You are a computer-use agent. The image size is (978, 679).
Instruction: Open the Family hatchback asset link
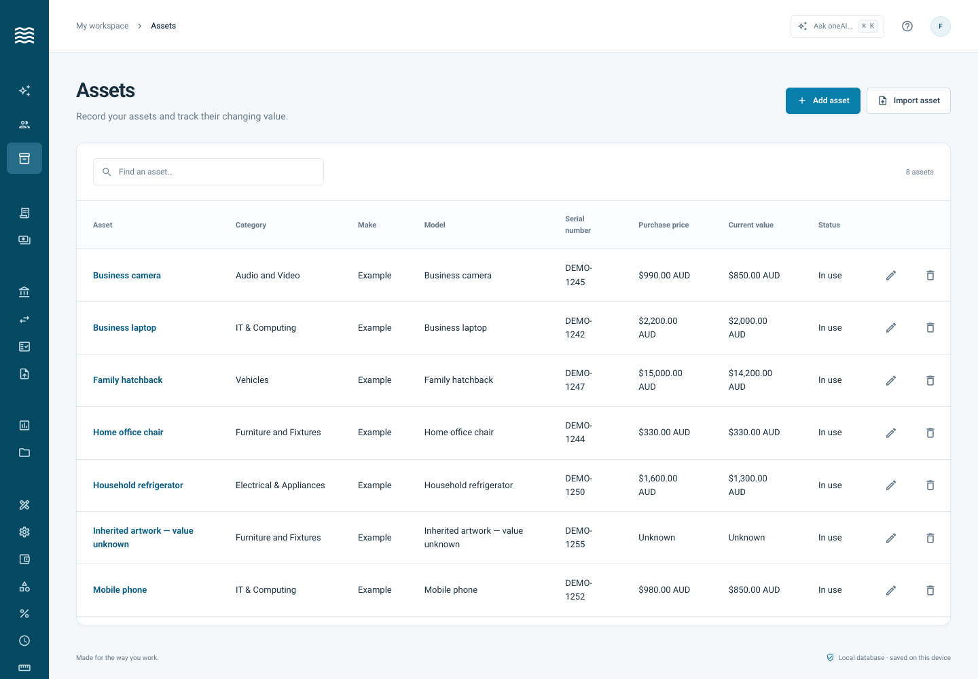coord(128,380)
